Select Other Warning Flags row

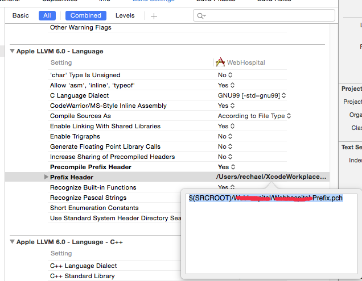(81, 27)
